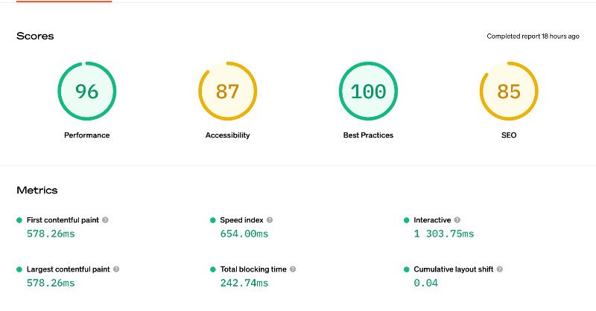Click help icon next to Total blocking time
This screenshot has height=311, width=596.
pos(293,269)
